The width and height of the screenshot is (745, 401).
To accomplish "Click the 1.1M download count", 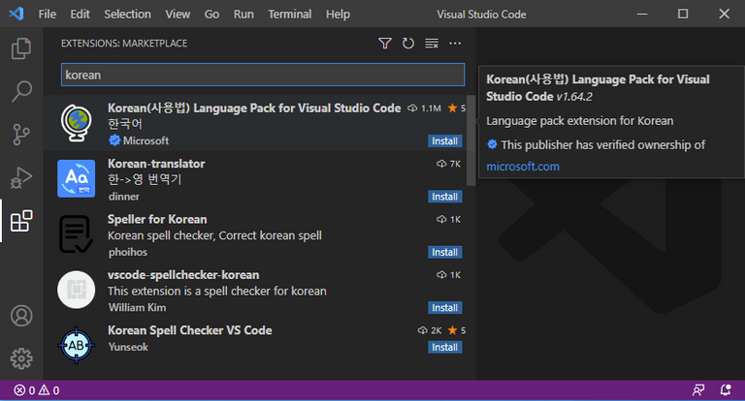I will 424,108.
